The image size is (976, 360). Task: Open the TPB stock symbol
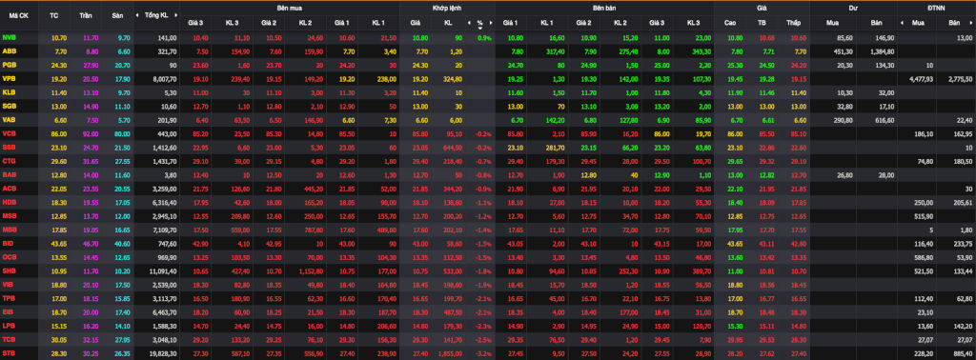point(10,298)
